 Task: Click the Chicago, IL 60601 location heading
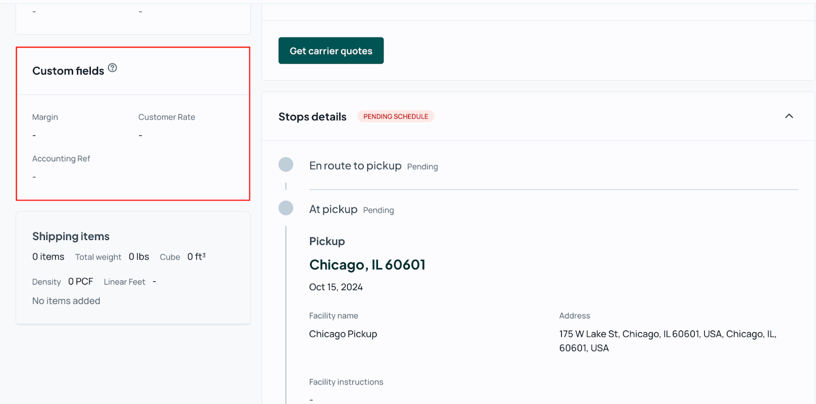pos(367,265)
